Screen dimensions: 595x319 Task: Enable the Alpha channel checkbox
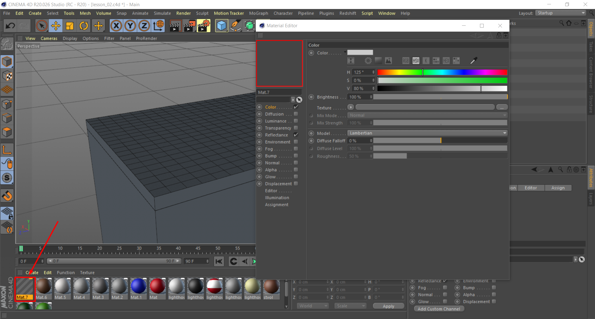(x=296, y=170)
